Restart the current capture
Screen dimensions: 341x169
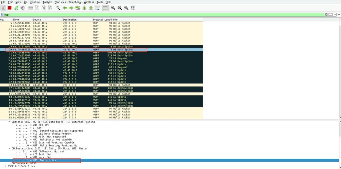point(16,8)
